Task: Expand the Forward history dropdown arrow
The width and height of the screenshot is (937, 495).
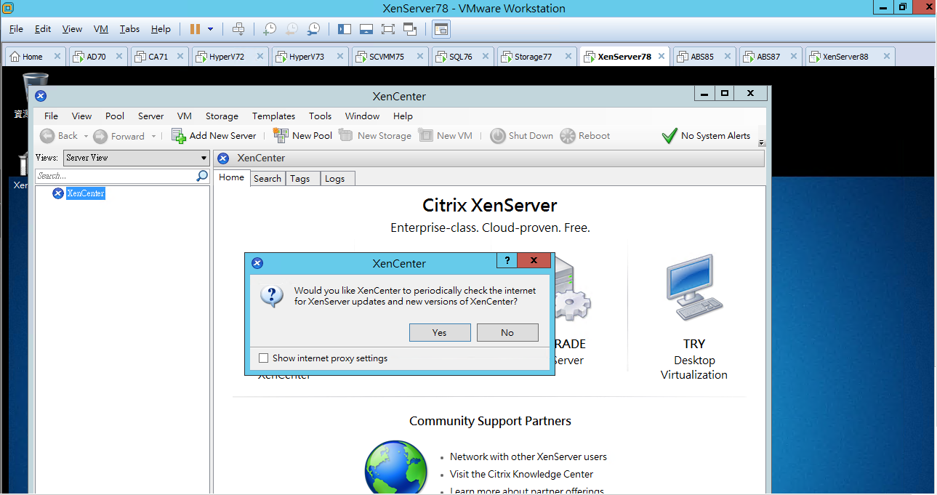Action: pos(153,136)
